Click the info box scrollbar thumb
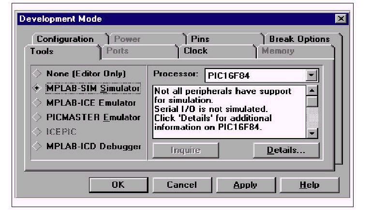 click(x=312, y=101)
